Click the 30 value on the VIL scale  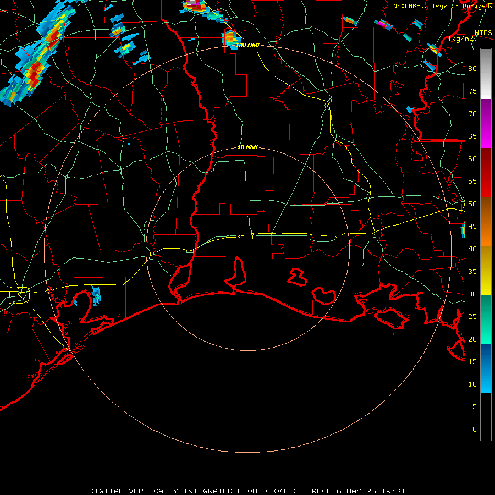click(x=472, y=294)
